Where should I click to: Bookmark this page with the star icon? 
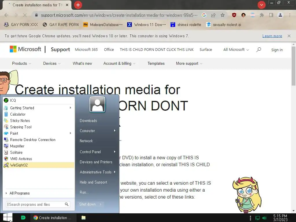click(223, 15)
